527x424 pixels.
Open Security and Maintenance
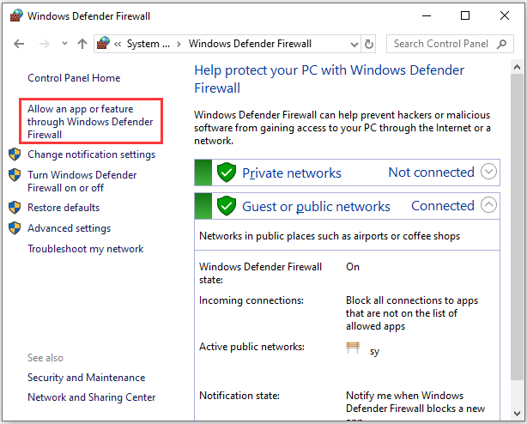click(x=87, y=378)
